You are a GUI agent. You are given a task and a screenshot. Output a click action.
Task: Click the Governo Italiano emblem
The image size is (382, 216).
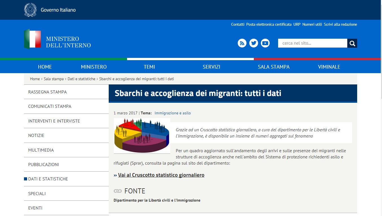point(30,10)
